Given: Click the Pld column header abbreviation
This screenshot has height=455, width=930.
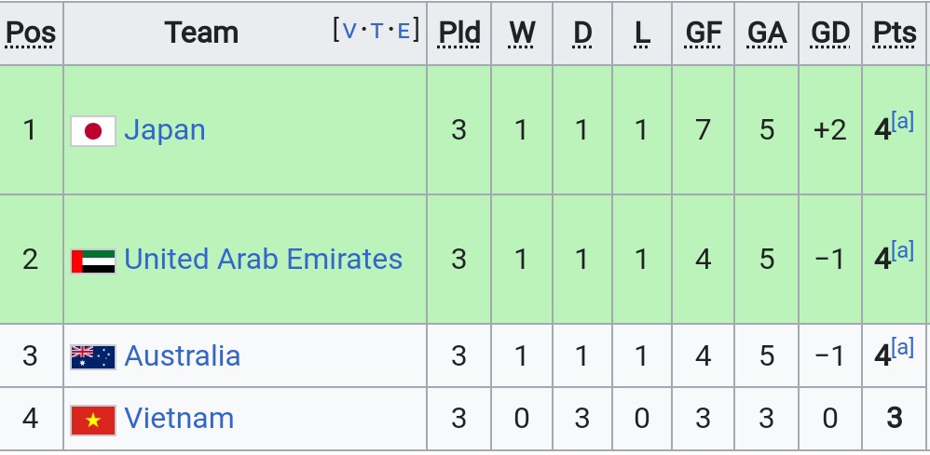Looking at the screenshot, I should (x=458, y=33).
